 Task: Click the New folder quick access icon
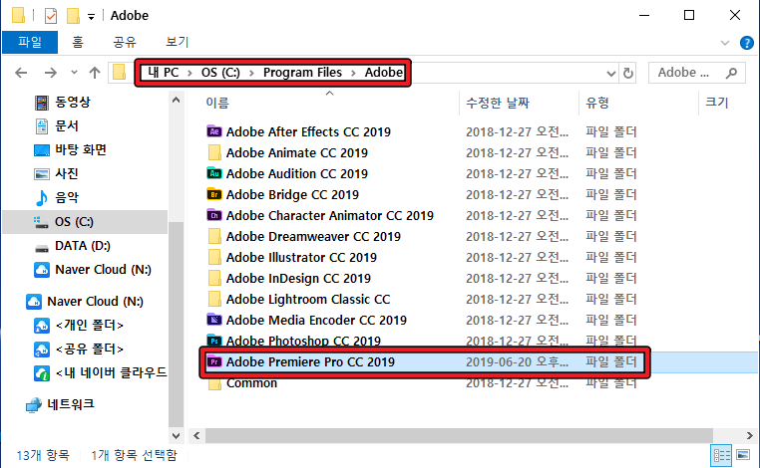coord(73,16)
